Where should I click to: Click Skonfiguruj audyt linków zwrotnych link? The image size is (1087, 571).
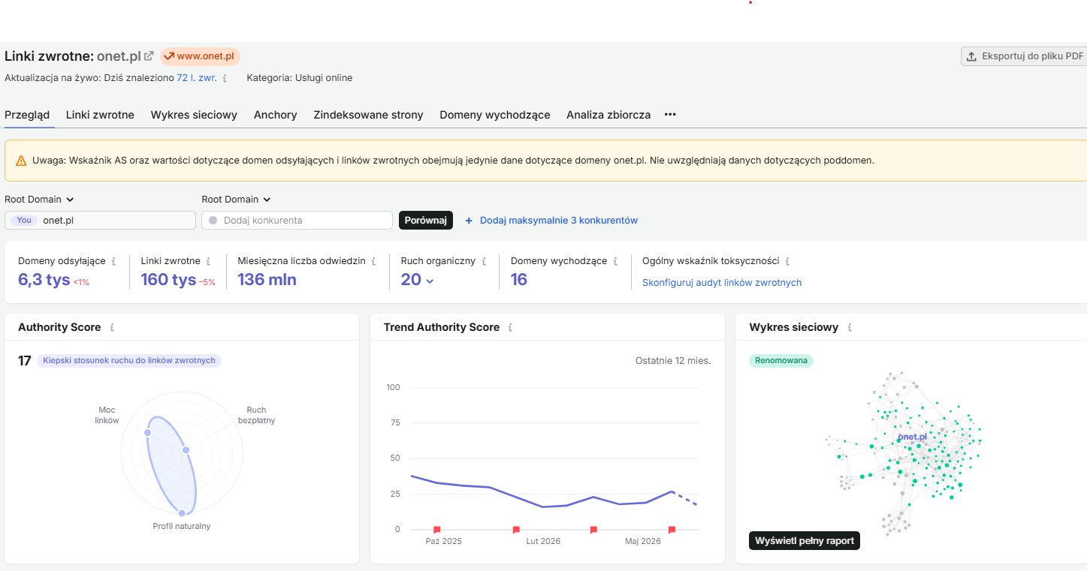coord(722,283)
